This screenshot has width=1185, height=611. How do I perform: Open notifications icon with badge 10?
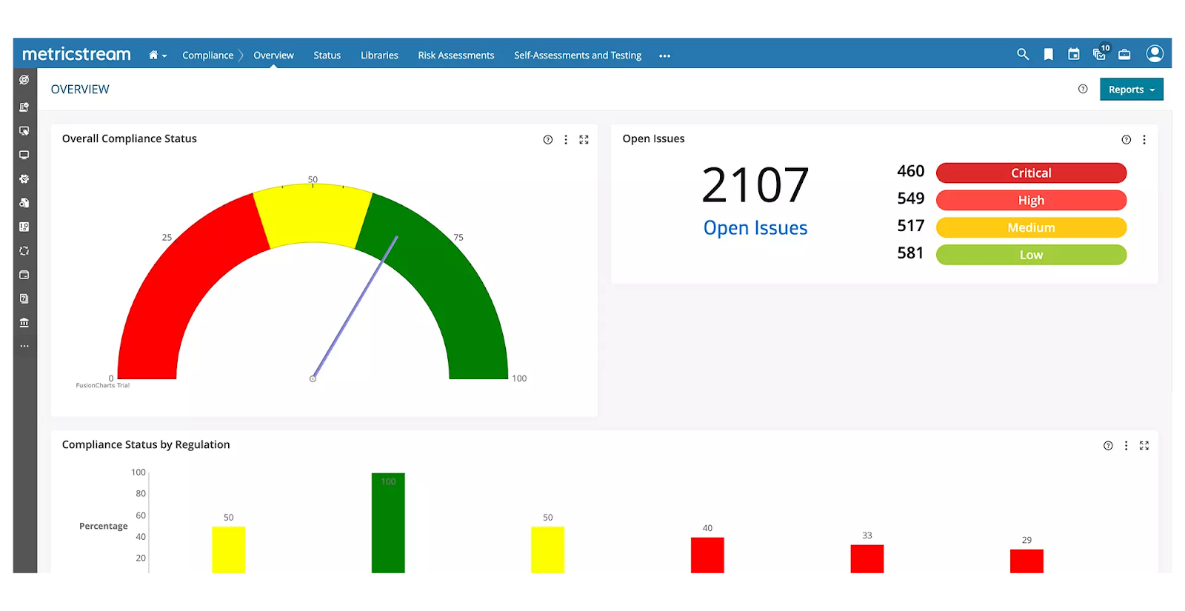[x=1100, y=54]
